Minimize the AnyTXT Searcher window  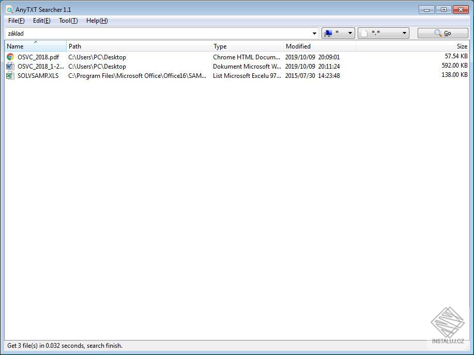pos(426,10)
